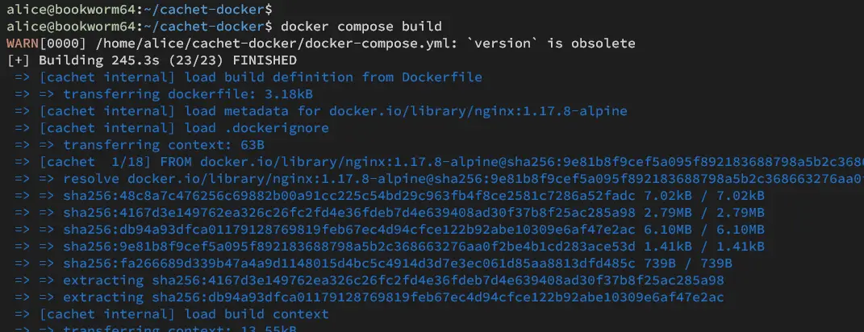Click the sha256:48c8a7c476256c hash line
Viewport: 864px width, 332px height.
pyautogui.click(x=390, y=196)
